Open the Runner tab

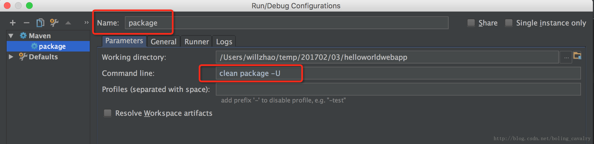point(197,42)
